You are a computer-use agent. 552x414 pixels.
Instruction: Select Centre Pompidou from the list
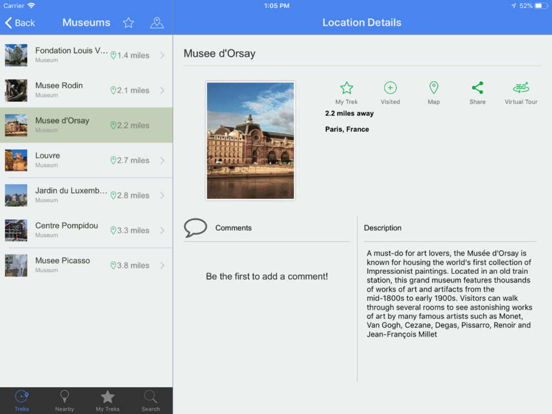pos(86,230)
